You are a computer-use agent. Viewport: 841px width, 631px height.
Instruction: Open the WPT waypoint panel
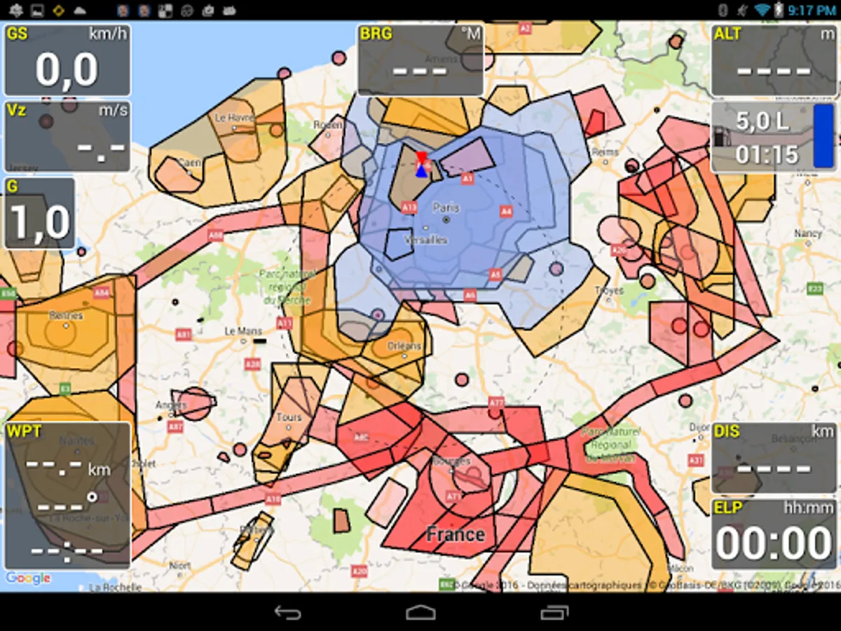pos(67,495)
